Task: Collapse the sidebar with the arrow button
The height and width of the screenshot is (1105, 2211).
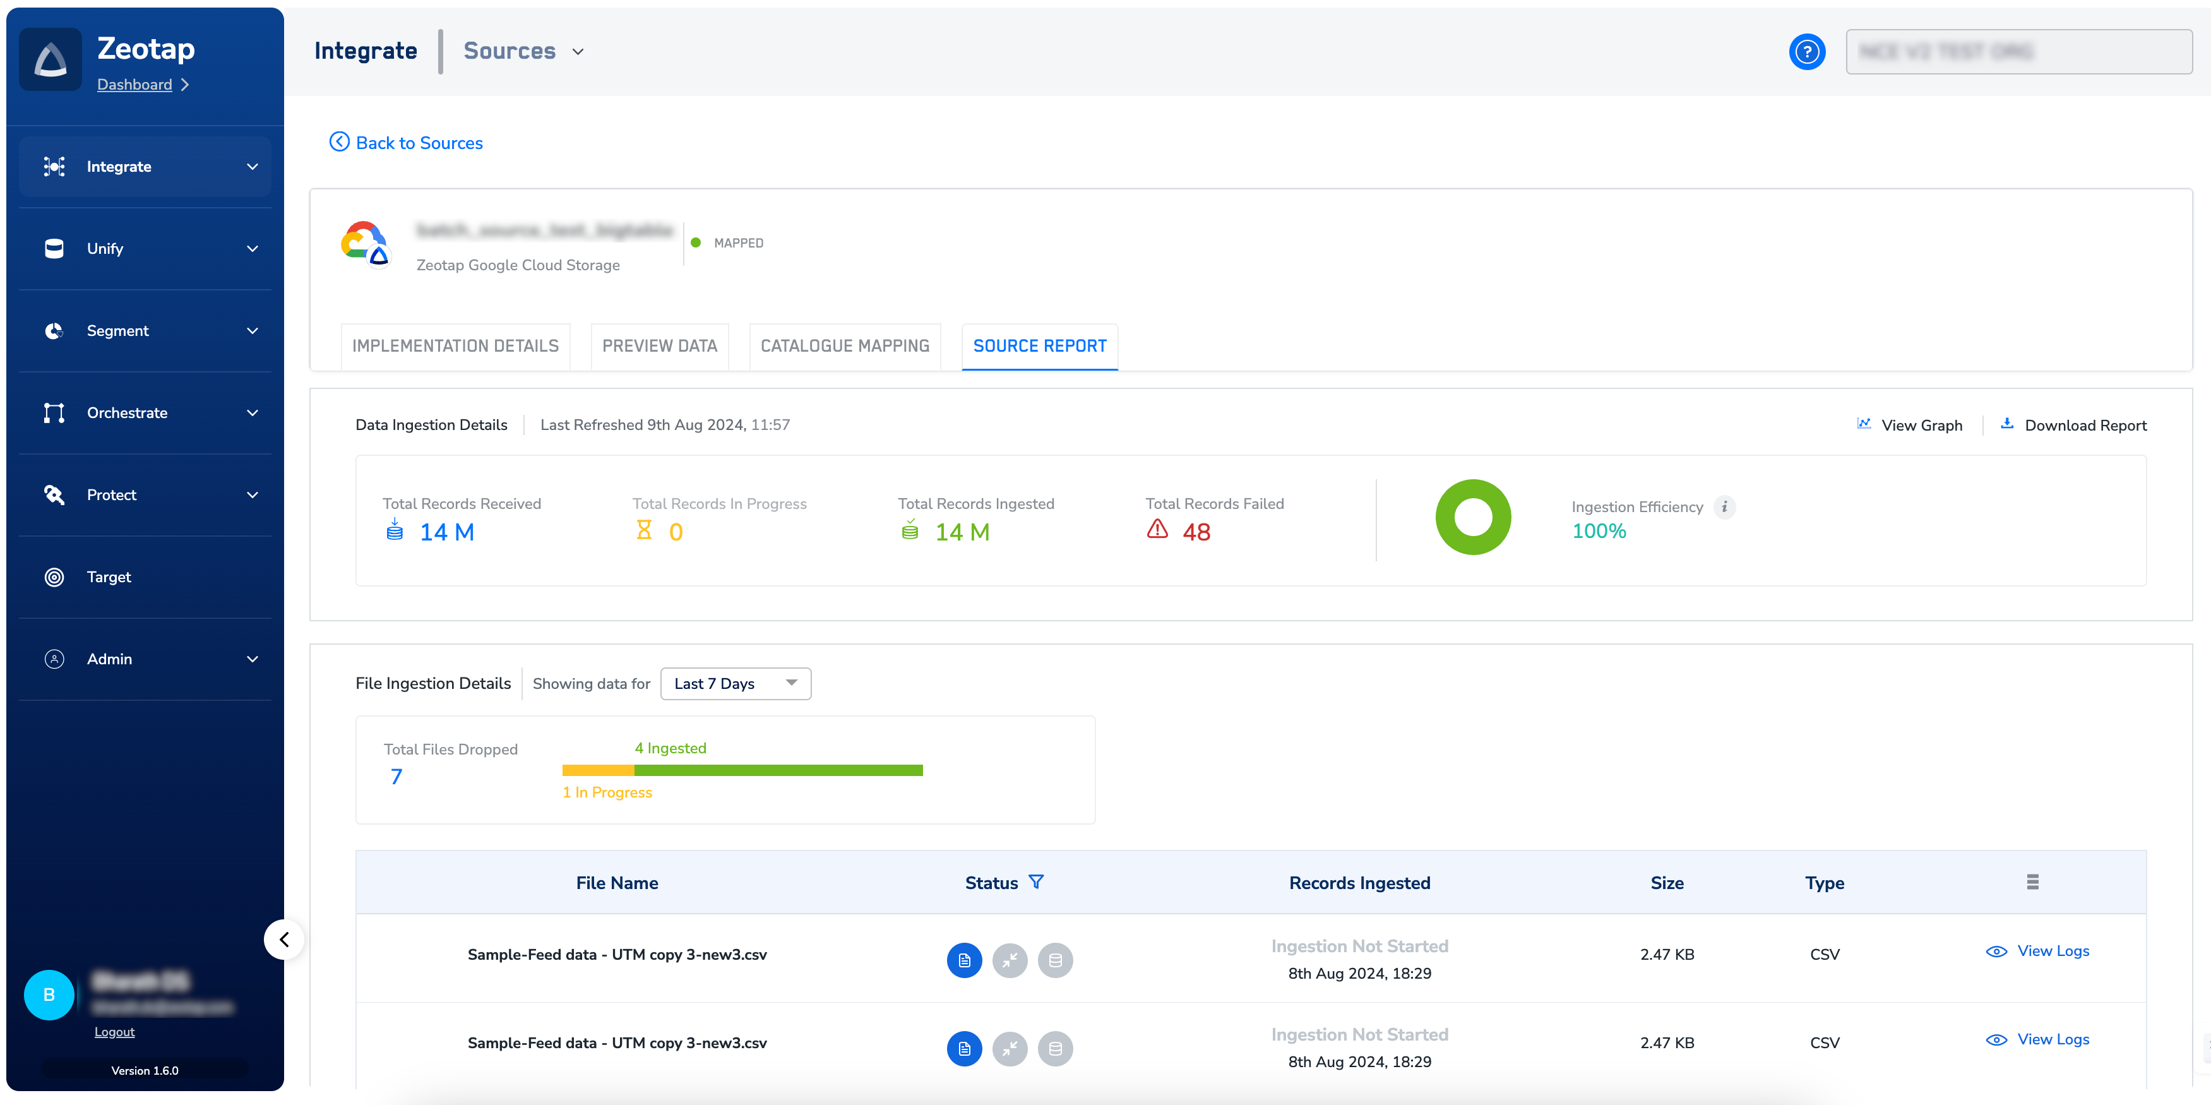Action: tap(284, 940)
